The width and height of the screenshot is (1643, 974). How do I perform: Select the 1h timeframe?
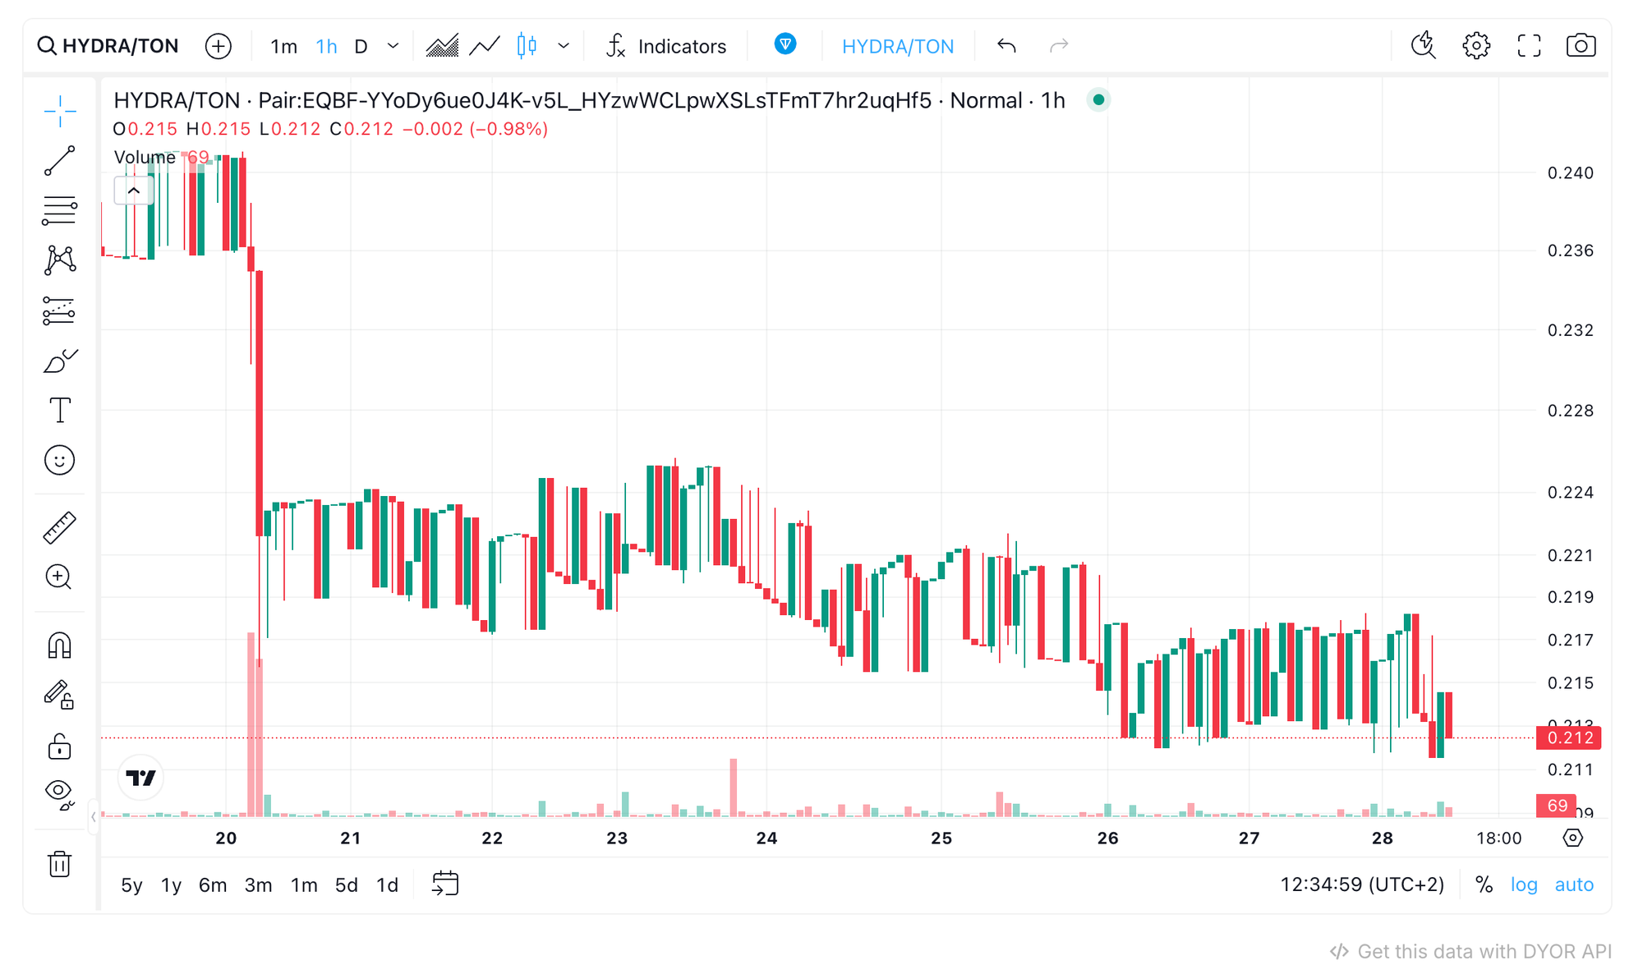pyautogui.click(x=327, y=46)
